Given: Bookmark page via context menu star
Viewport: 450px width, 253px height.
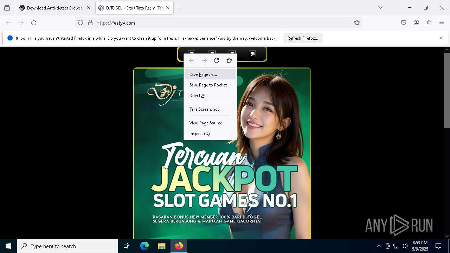Looking at the screenshot, I should [x=229, y=60].
